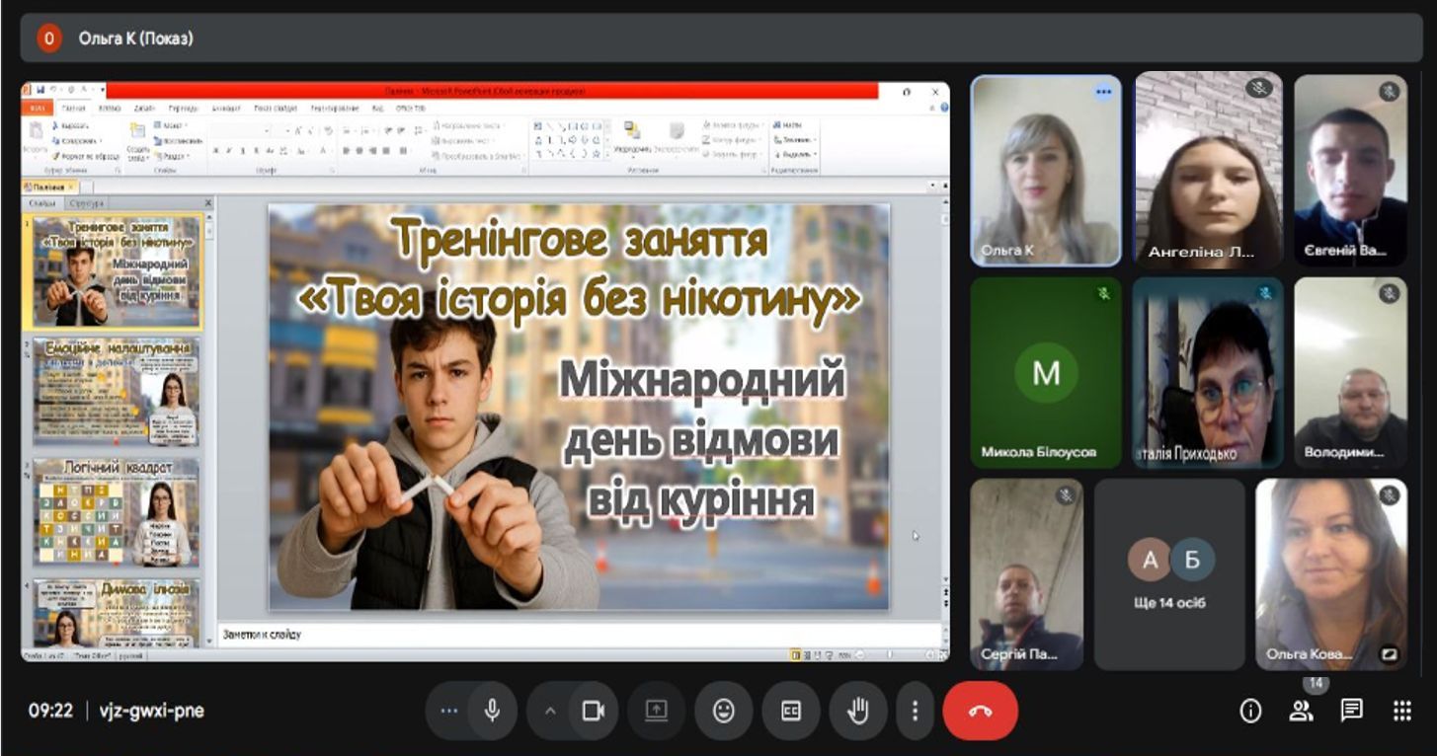
Task: Click the 'Ще 14 осіб' tile
Action: pos(1169,574)
